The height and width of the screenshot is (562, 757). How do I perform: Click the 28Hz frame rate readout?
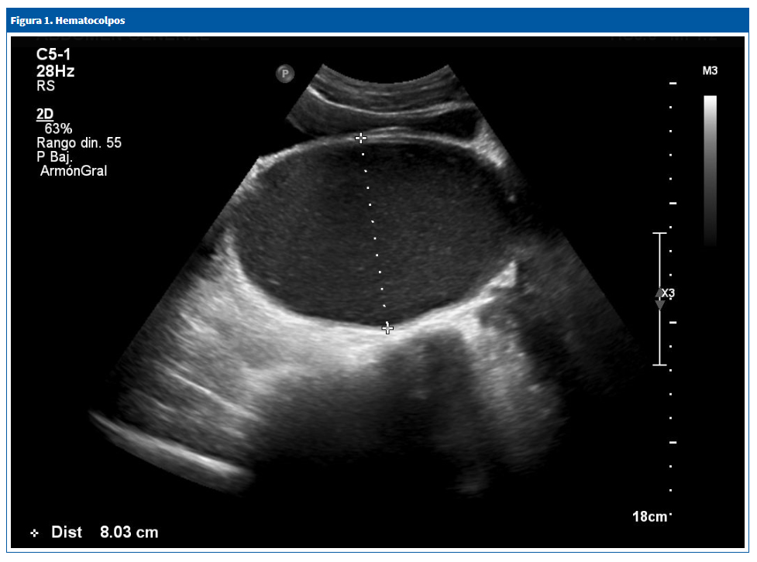[56, 71]
